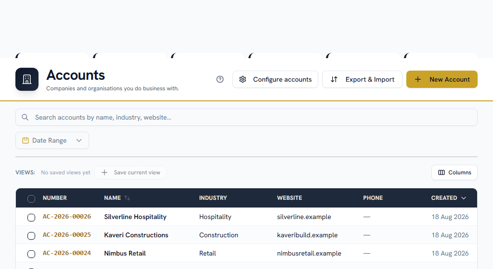Click the WEBSITE column header
Screen dimensions: 493x269
[x=289, y=198]
